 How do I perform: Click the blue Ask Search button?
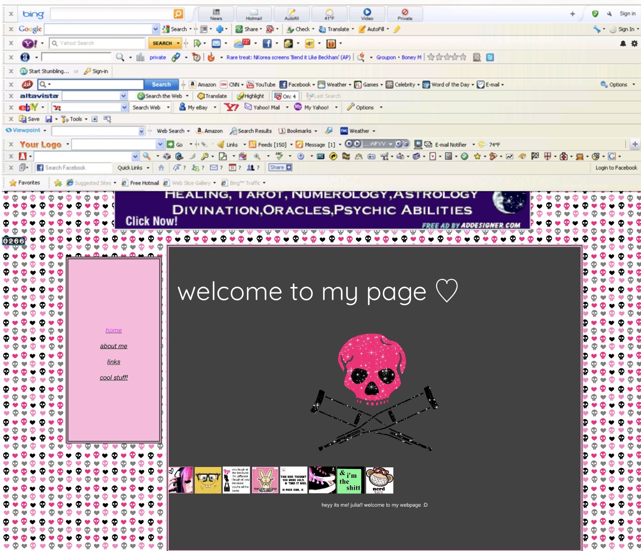[161, 84]
